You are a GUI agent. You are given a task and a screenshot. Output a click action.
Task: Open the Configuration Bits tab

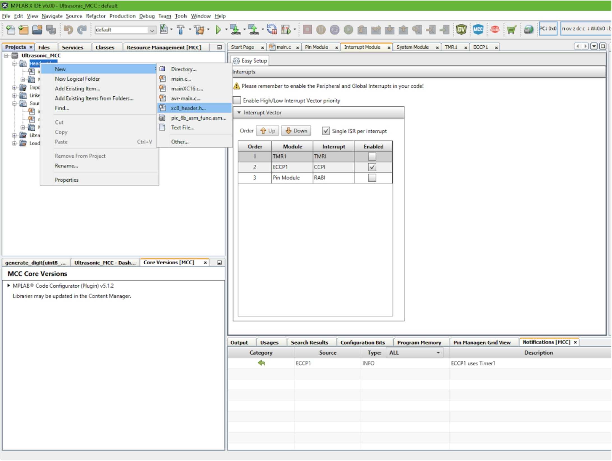click(363, 343)
